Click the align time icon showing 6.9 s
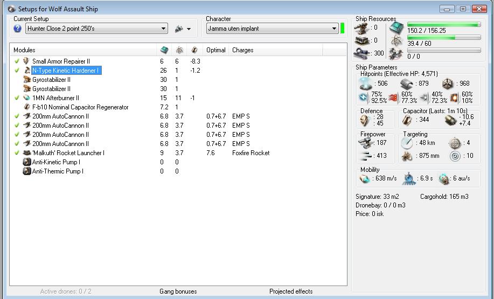 click(409, 179)
